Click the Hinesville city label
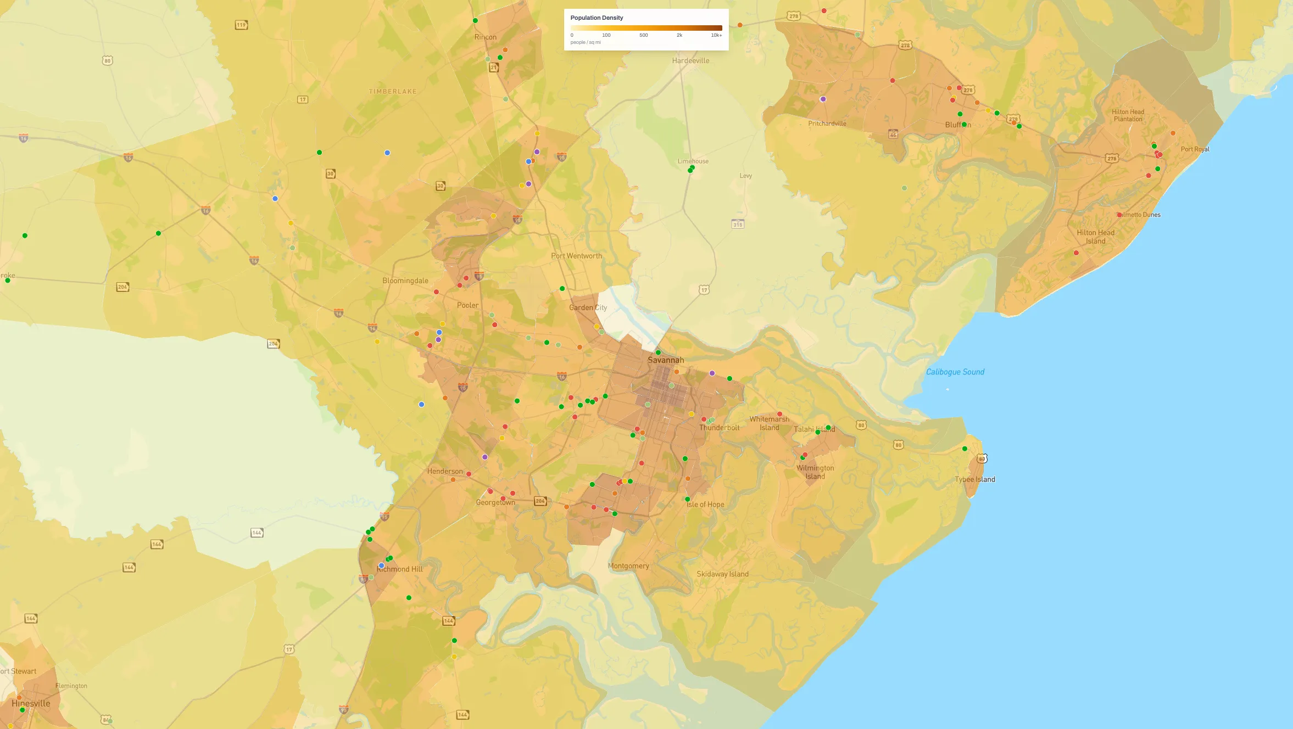1293x729 pixels. point(31,703)
